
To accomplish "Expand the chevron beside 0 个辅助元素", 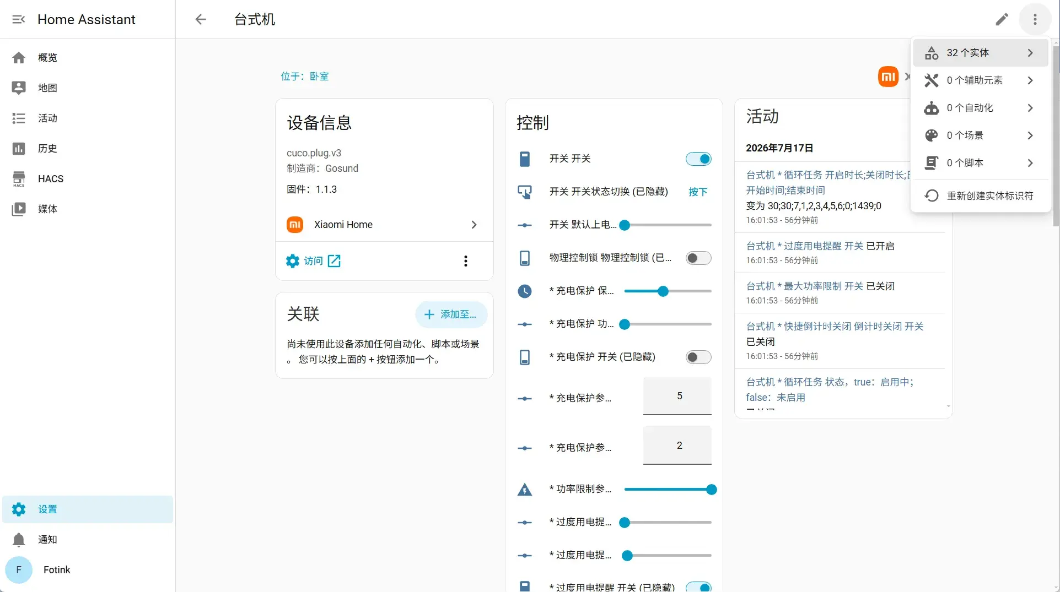I will (1030, 80).
